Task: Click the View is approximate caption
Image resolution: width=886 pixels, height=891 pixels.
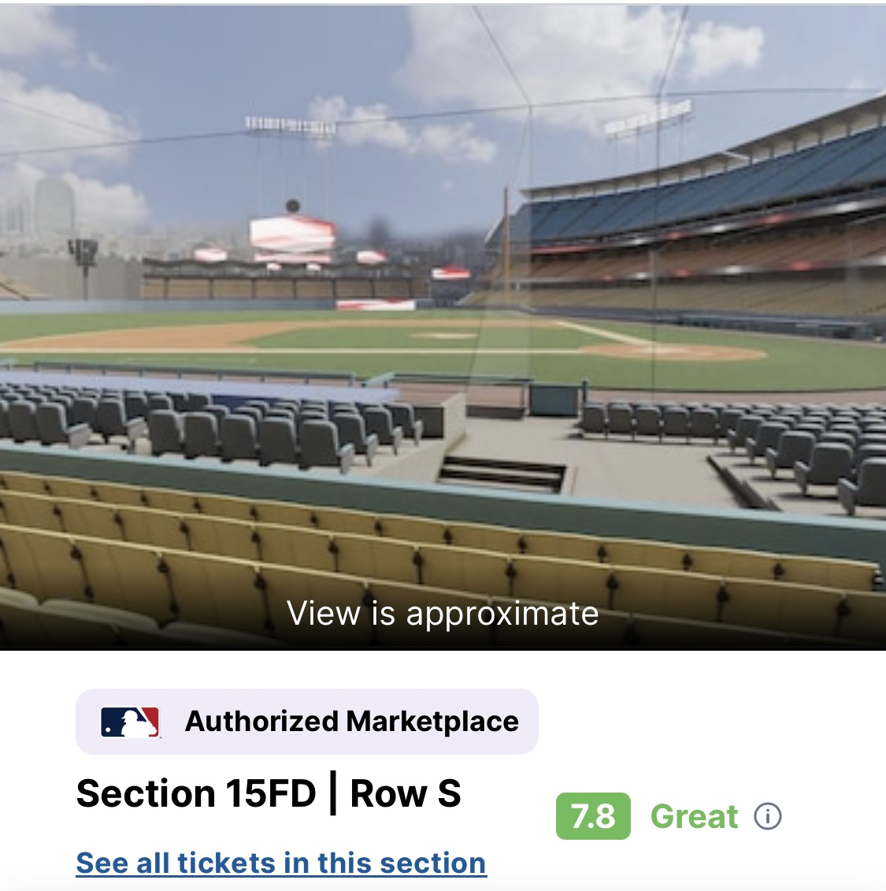Action: point(443,613)
